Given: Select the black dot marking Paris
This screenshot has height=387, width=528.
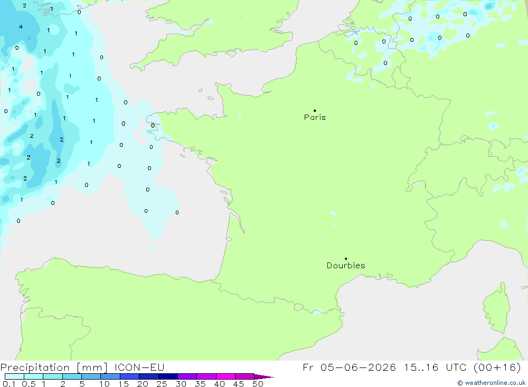Looking at the screenshot, I should pos(315,110).
